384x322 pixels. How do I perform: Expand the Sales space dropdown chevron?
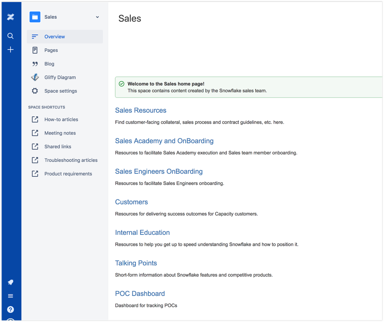pyautogui.click(x=98, y=17)
